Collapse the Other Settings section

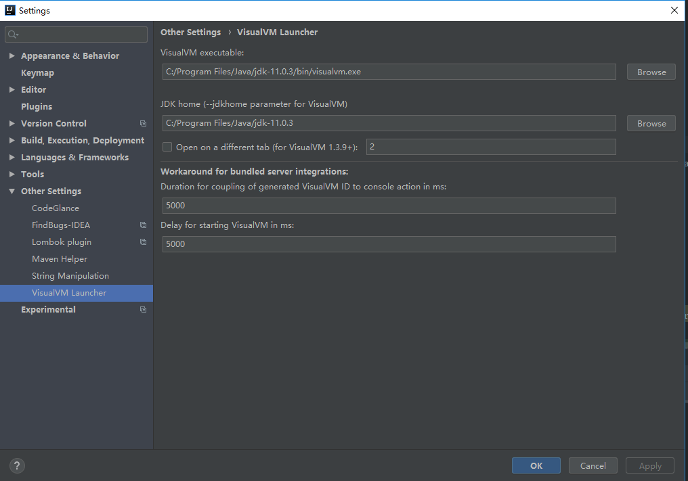(x=12, y=191)
